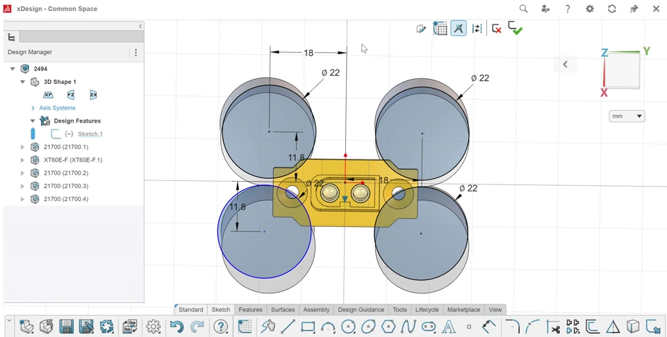The height and width of the screenshot is (337, 667).
Task: Select the Polygon hexagon tool
Action: [x=388, y=327]
